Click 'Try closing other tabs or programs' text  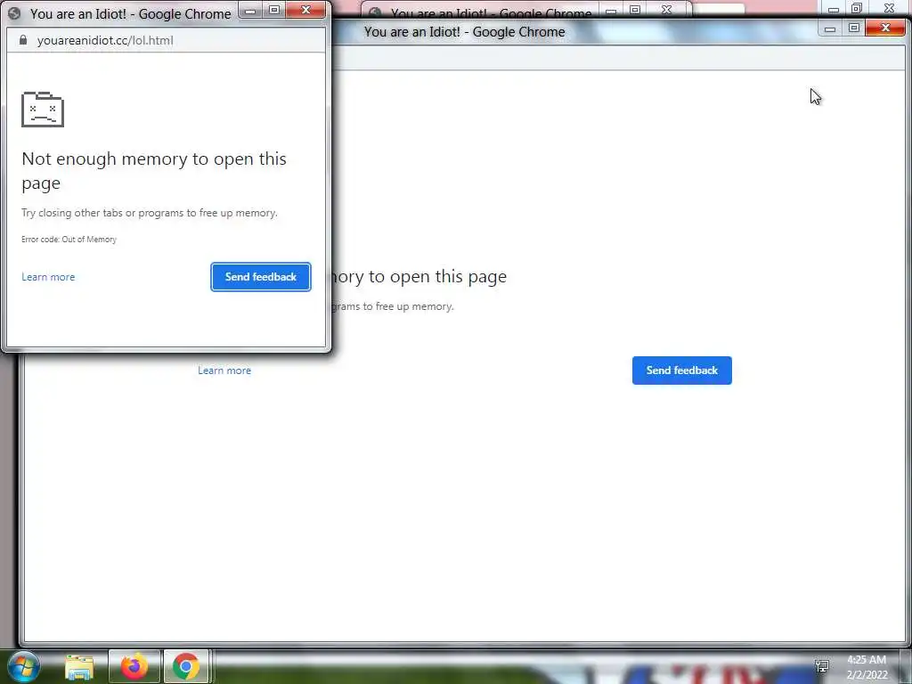pos(150,213)
